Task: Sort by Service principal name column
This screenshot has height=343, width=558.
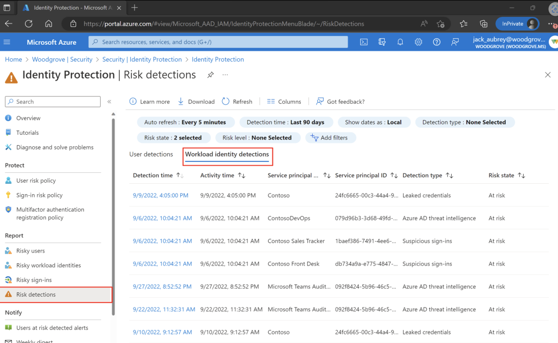Action: click(x=299, y=175)
